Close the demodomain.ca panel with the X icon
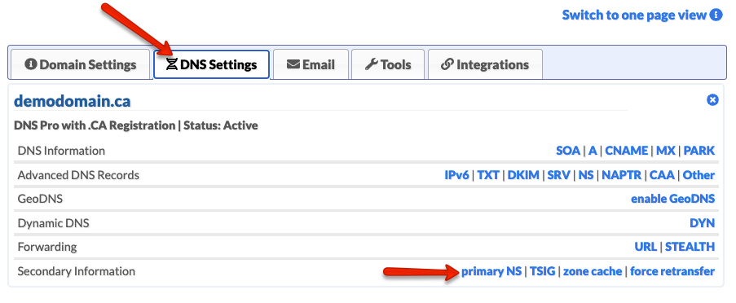736x303 pixels. 712,100
